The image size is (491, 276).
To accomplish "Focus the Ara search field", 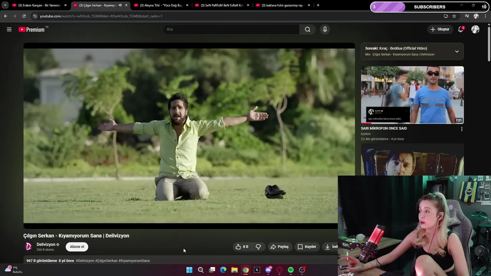I will [x=231, y=30].
